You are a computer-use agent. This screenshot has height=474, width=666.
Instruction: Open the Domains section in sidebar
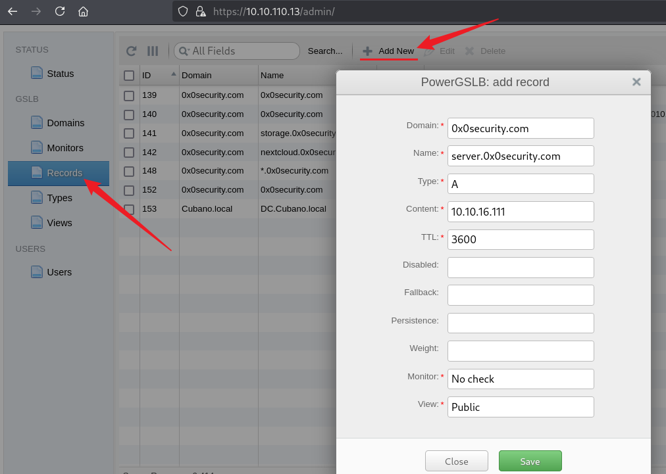pos(65,123)
